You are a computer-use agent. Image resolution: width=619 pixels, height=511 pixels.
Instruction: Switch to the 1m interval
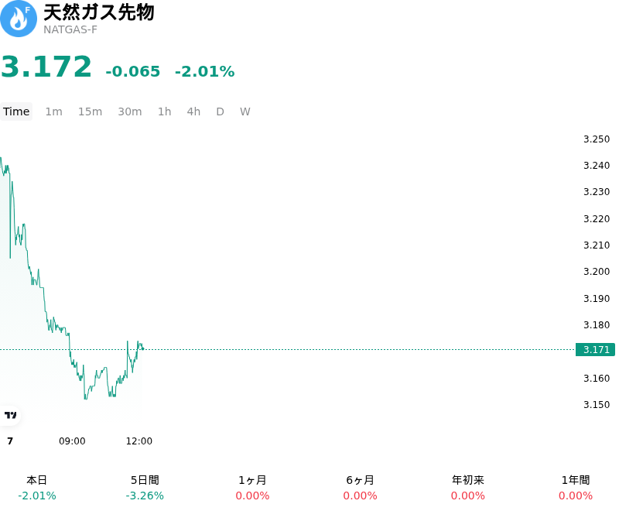(53, 111)
